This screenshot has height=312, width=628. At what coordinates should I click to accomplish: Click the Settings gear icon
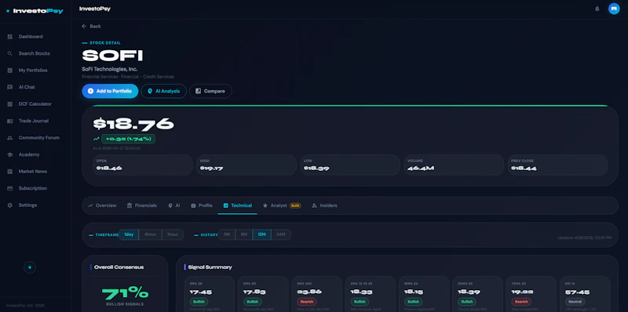pyautogui.click(x=10, y=205)
